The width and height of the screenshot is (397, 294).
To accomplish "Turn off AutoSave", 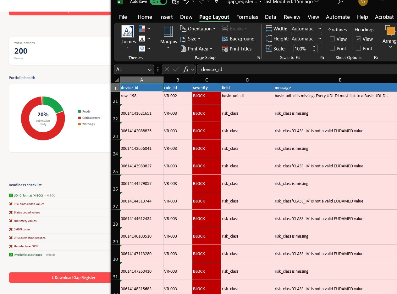I will (158, 2).
